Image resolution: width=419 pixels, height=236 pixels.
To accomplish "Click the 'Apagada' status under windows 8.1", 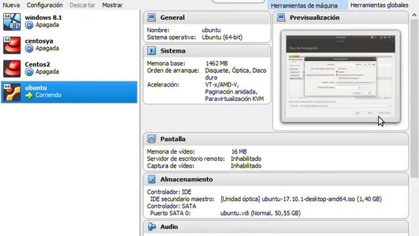I will 47,25.
